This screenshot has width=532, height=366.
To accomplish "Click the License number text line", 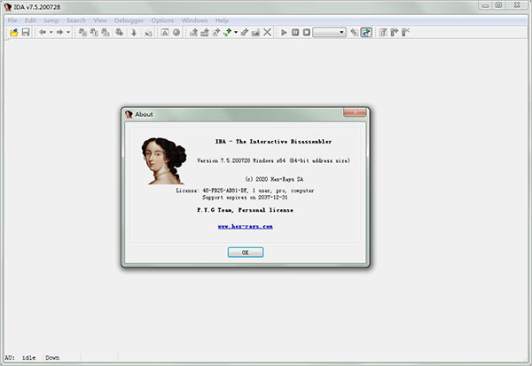I will click(245, 191).
